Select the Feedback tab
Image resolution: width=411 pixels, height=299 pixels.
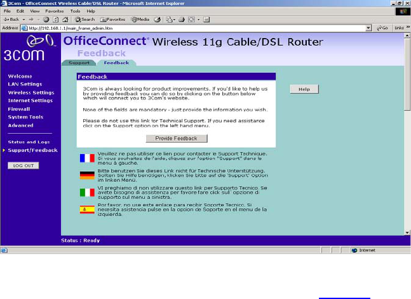pyautogui.click(x=116, y=63)
